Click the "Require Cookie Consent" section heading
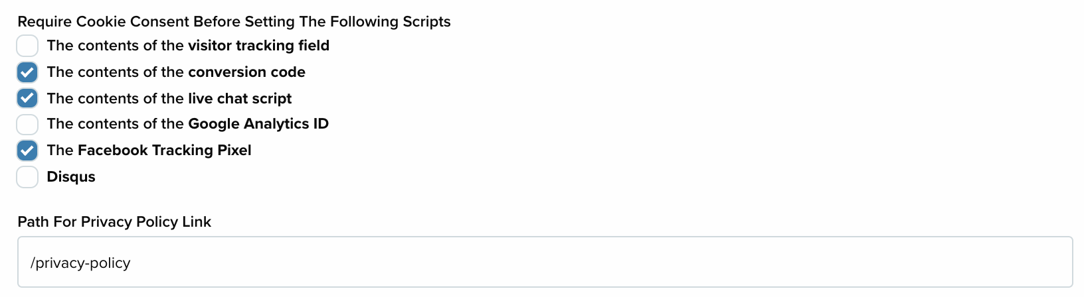1084x297 pixels. [x=234, y=22]
